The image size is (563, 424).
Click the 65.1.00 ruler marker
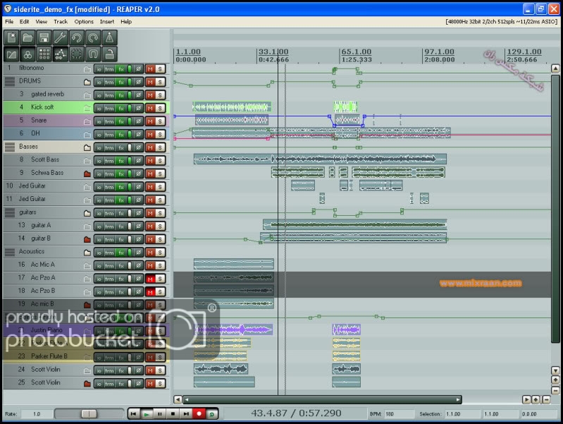(356, 52)
